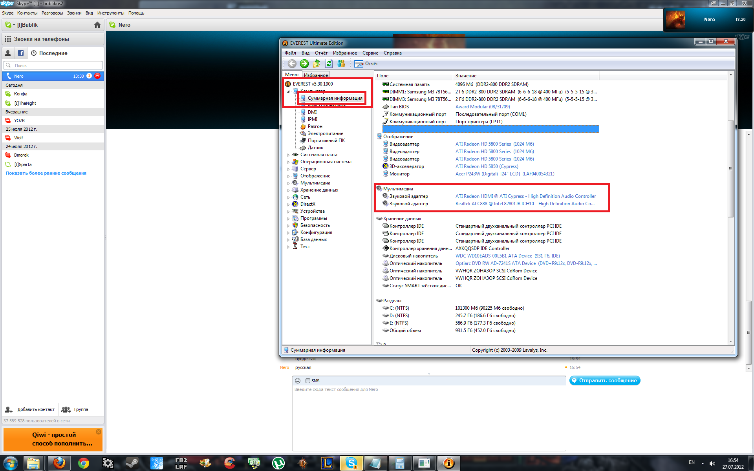
Task: Open emoticon picker in message box
Action: coord(298,381)
